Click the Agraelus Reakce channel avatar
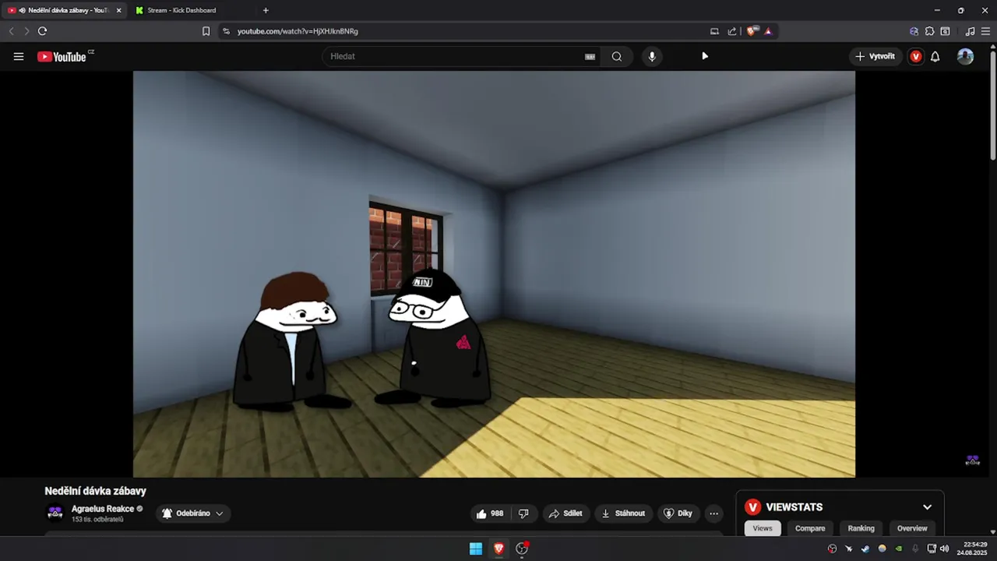This screenshot has width=997, height=561. click(x=55, y=513)
